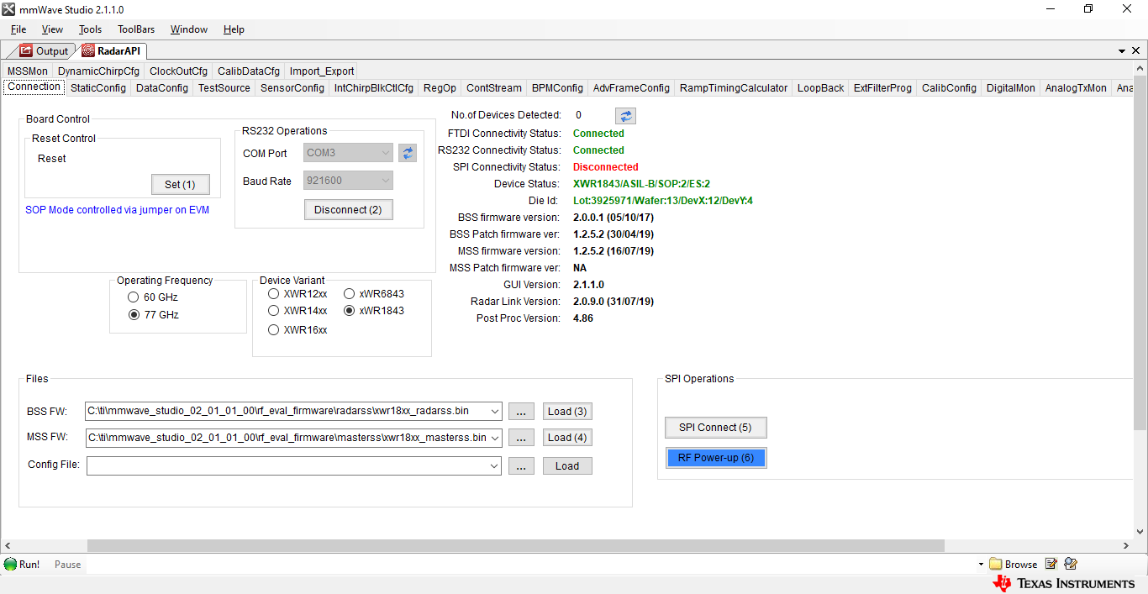Open the MSSMon tab

[28, 71]
